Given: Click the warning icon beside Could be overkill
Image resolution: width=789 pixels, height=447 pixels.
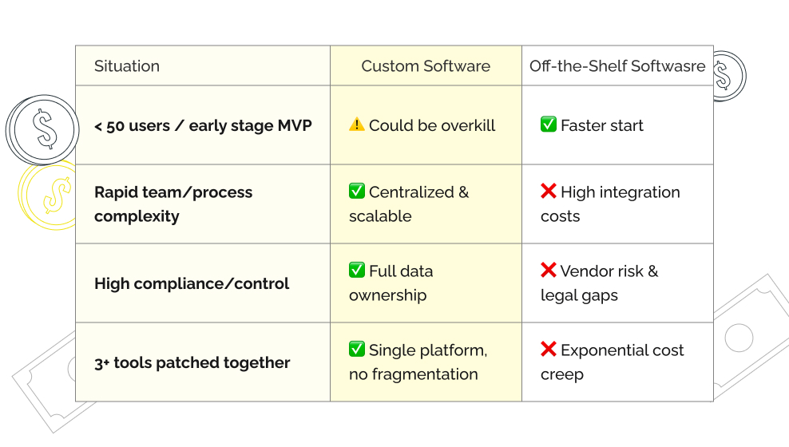Looking at the screenshot, I should (357, 125).
